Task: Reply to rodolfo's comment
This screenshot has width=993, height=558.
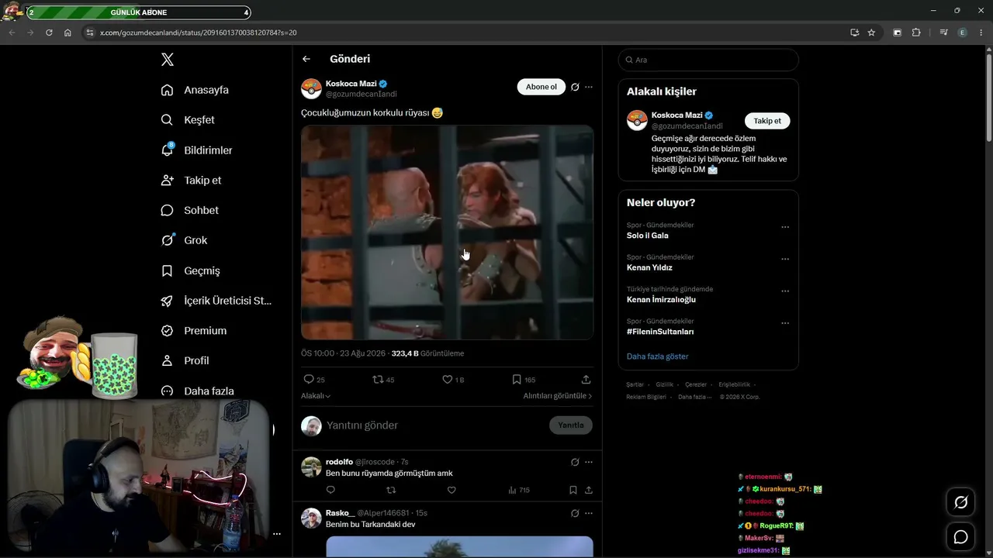Action: point(330,490)
